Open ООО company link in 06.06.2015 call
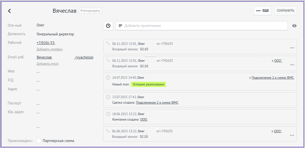The image size is (305, 148). (278, 131)
